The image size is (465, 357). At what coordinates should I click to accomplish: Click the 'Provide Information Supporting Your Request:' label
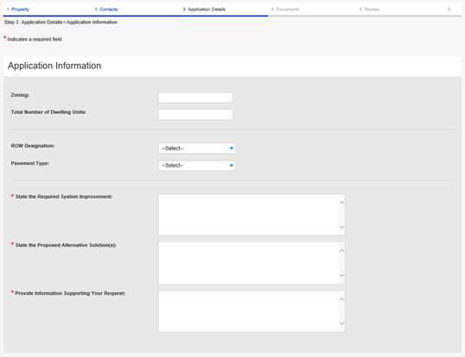coord(70,293)
